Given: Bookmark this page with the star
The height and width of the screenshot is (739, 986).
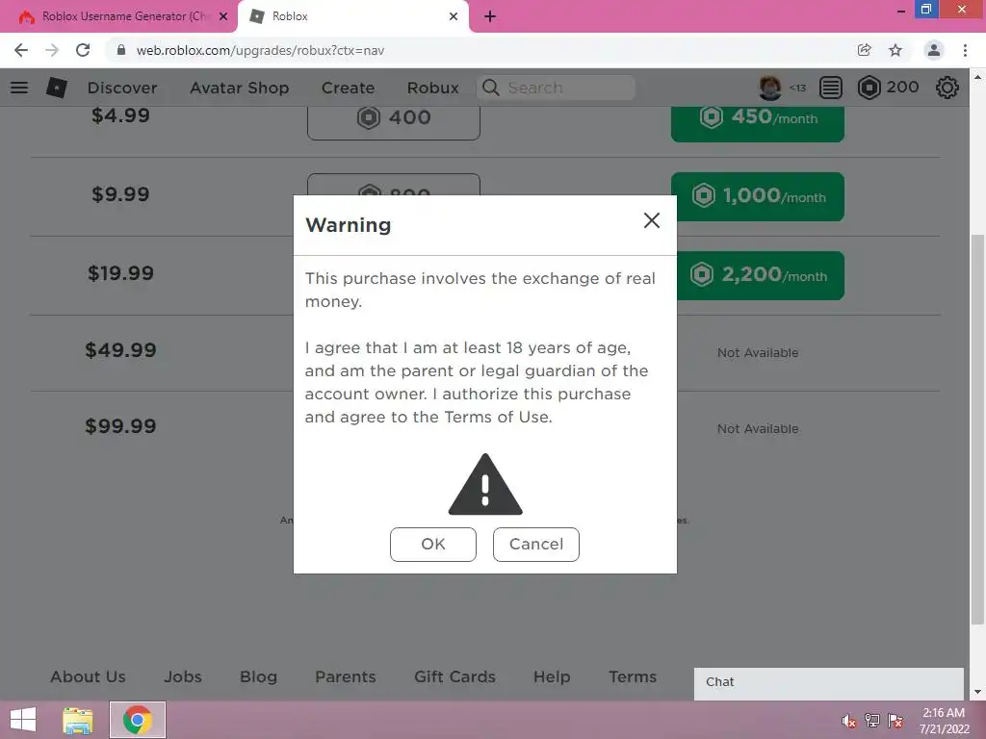Looking at the screenshot, I should (x=895, y=50).
